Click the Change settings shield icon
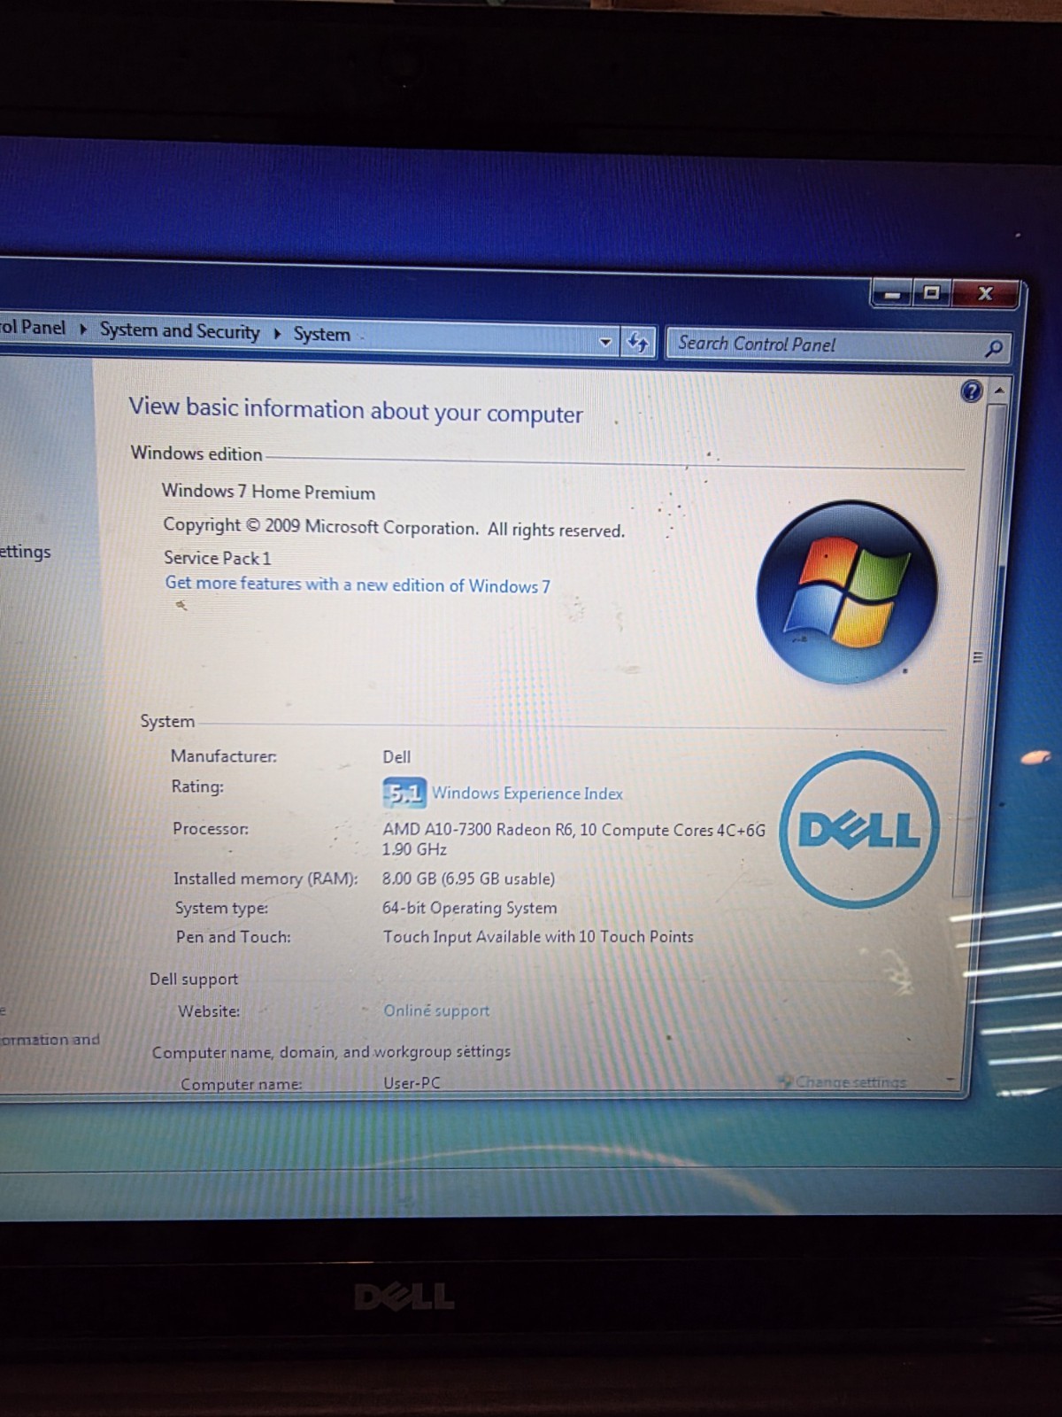Image resolution: width=1062 pixels, height=1417 pixels. click(x=785, y=1080)
